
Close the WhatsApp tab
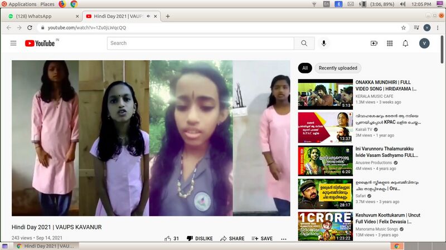click(x=77, y=16)
